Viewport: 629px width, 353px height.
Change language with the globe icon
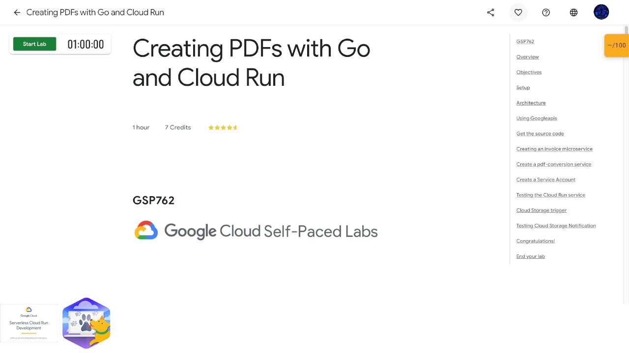573,13
